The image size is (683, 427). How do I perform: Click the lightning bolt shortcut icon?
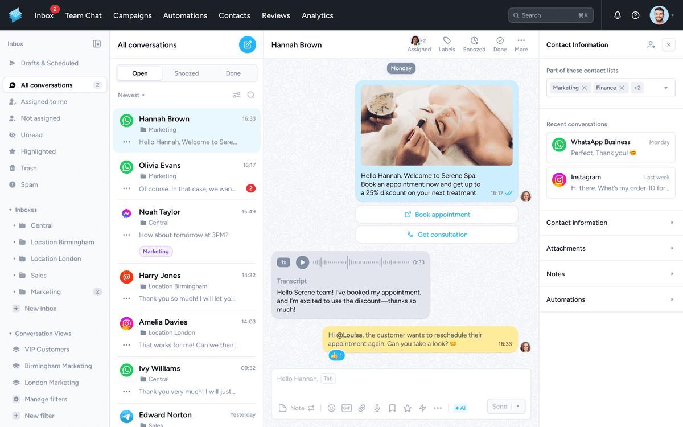(x=422, y=408)
